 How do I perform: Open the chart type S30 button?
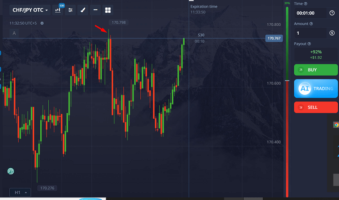tap(58, 10)
